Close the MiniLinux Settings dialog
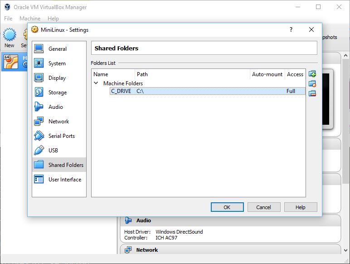 pos(311,29)
